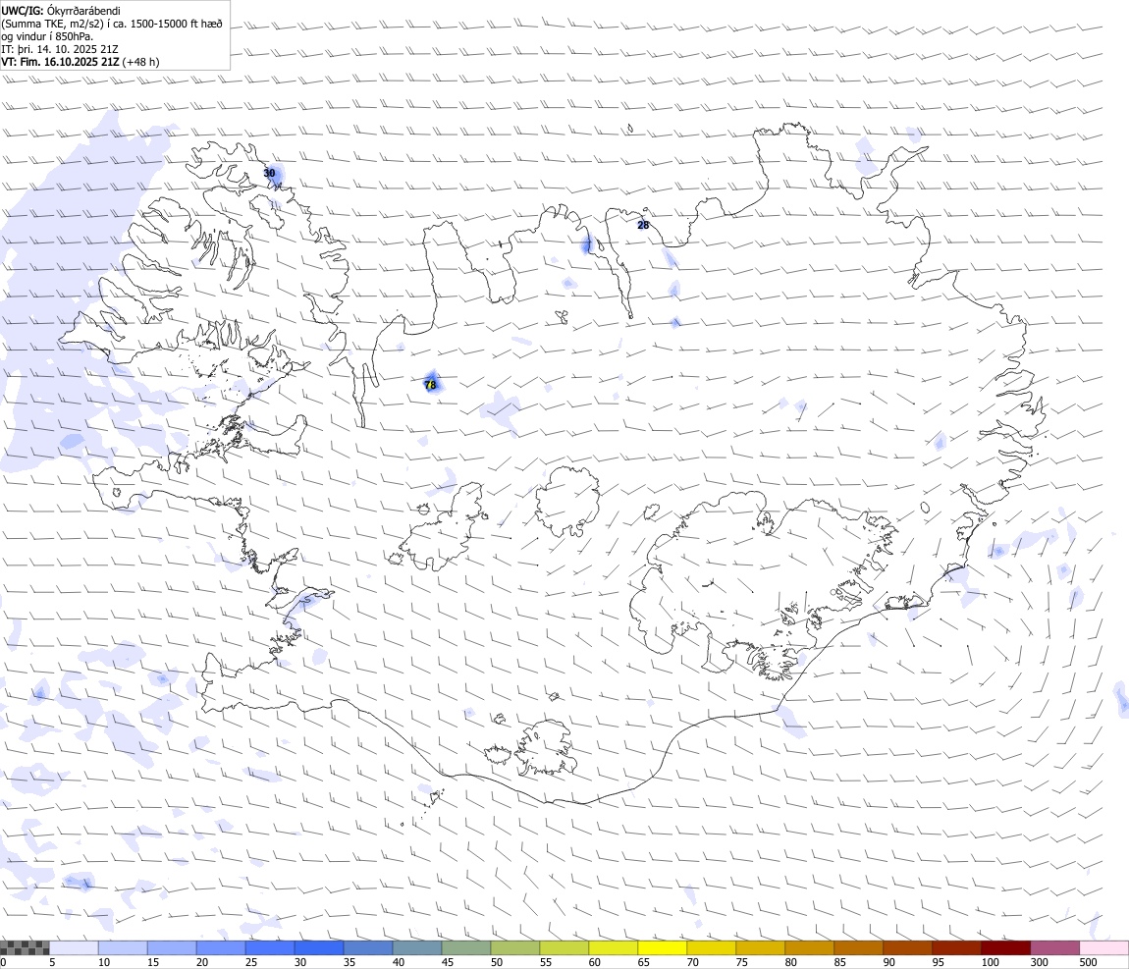This screenshot has height=969, width=1129.
Task: Click the legend label "50"
Action: [x=496, y=962]
